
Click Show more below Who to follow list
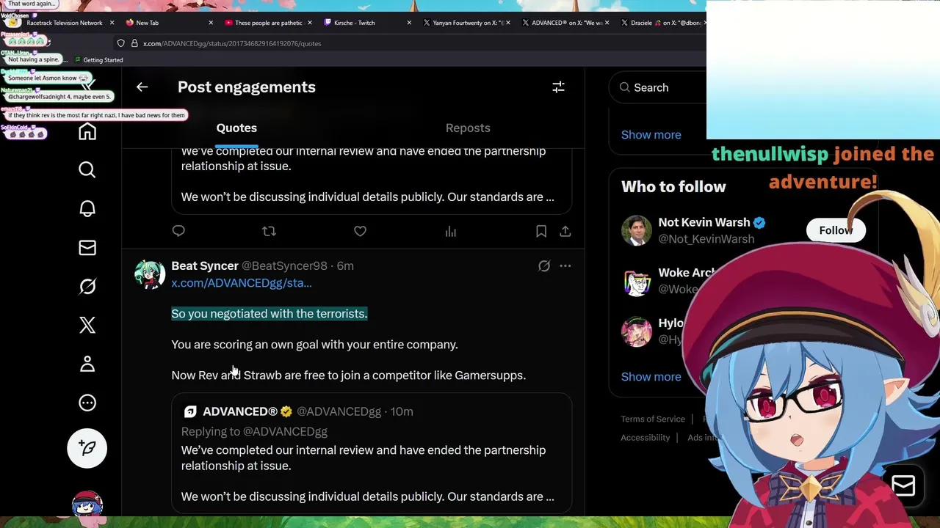[x=651, y=377]
